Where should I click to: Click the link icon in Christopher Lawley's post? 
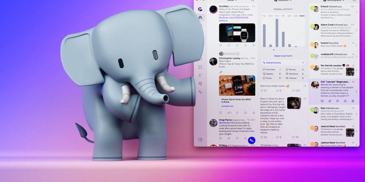[x=221, y=72]
